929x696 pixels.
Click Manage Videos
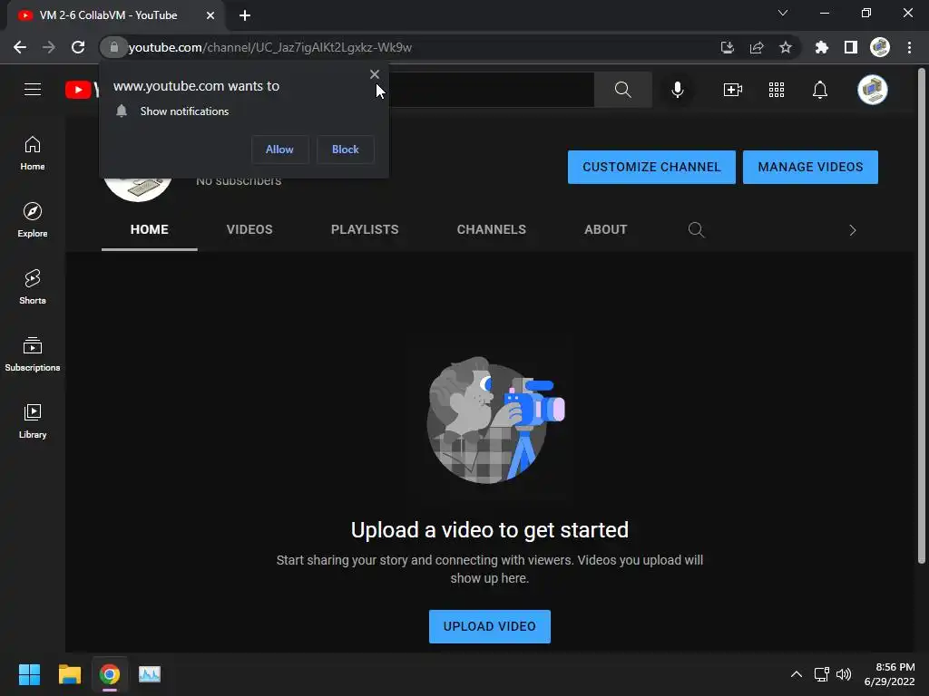[810, 167]
